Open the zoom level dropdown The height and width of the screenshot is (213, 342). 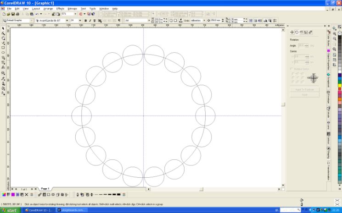76,14
